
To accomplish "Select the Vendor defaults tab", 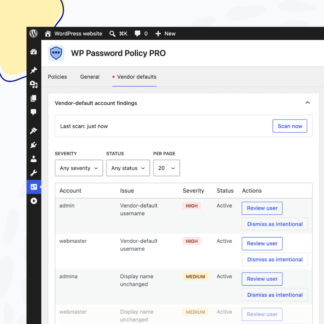I will point(135,77).
